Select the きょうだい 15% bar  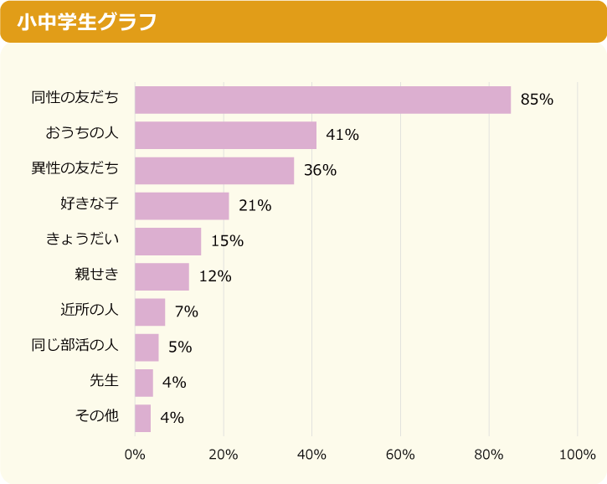click(x=168, y=242)
